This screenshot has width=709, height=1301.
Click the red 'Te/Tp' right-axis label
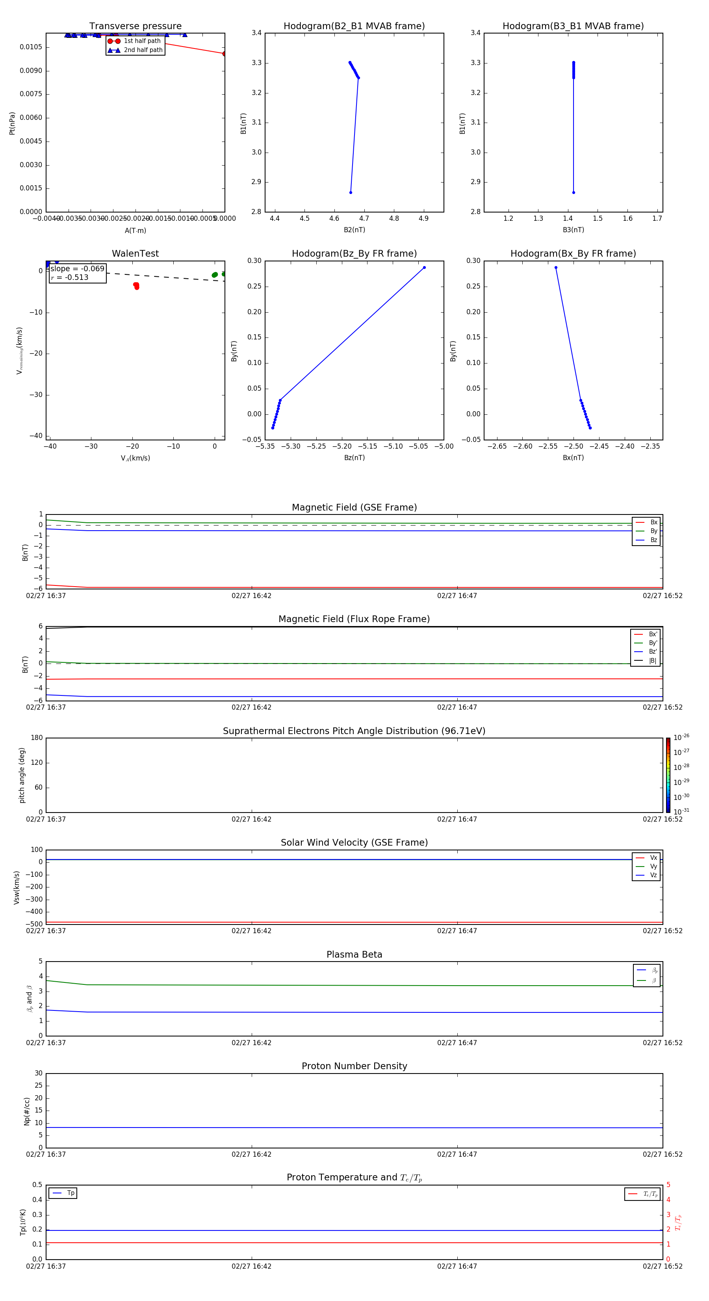tap(678, 1223)
